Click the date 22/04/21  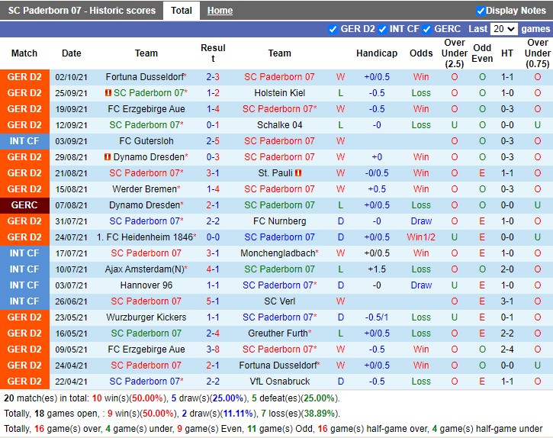pyautogui.click(x=71, y=382)
